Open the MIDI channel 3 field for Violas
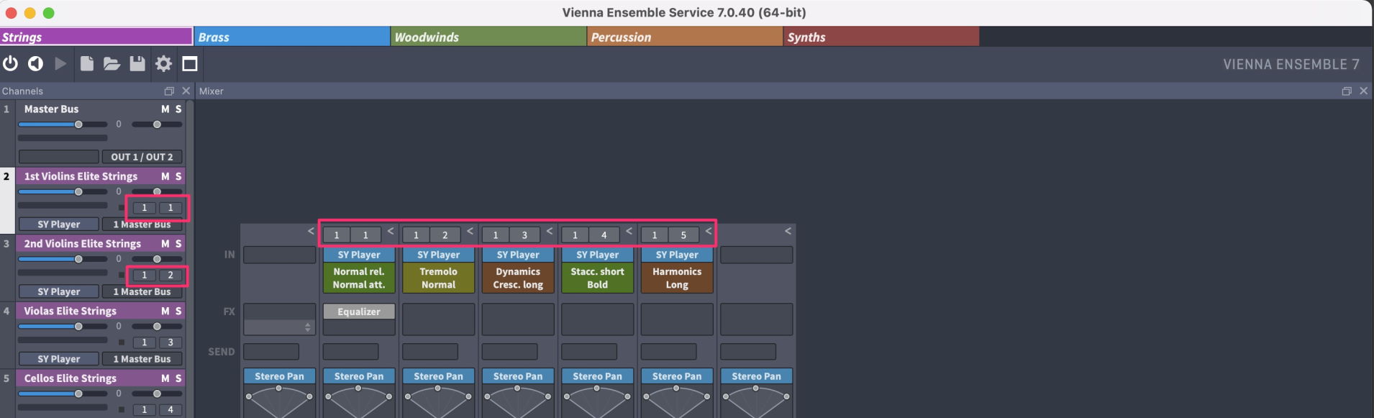The width and height of the screenshot is (1374, 418). [x=170, y=342]
